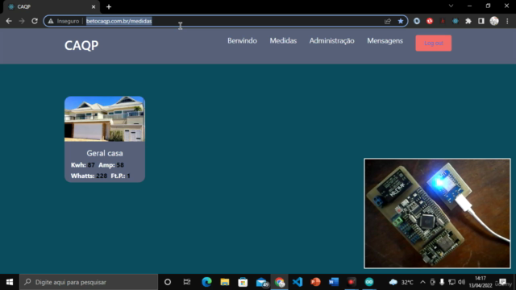Click the CAQP site logo
Screen dimensions: 516x290
(x=81, y=45)
